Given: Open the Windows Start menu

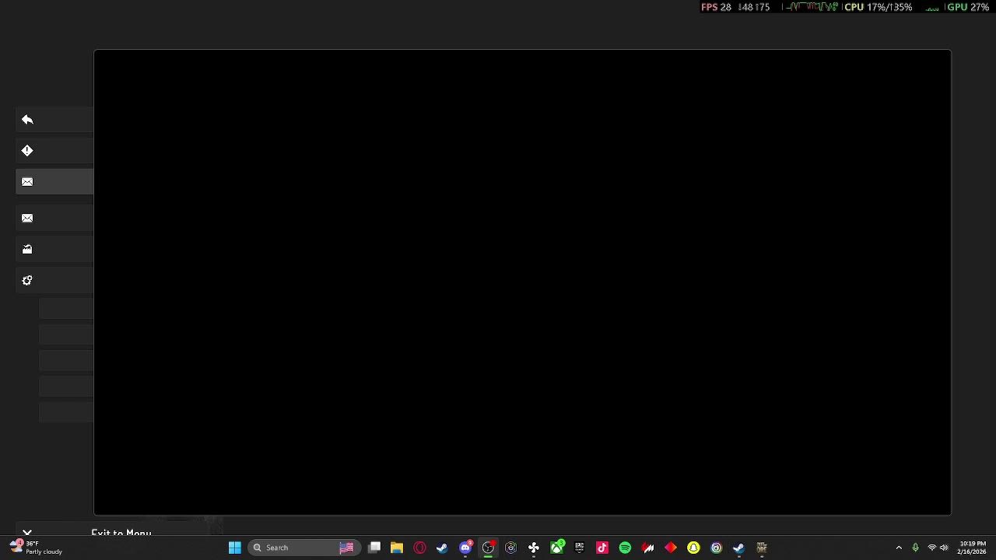Looking at the screenshot, I should (x=234, y=548).
